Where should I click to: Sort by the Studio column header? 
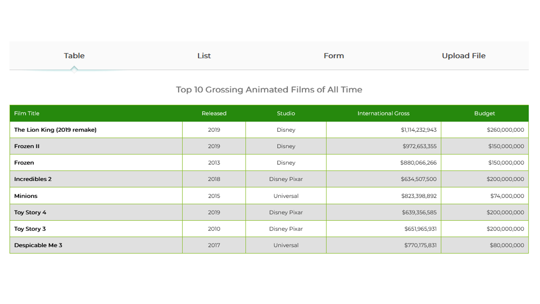[x=286, y=113]
